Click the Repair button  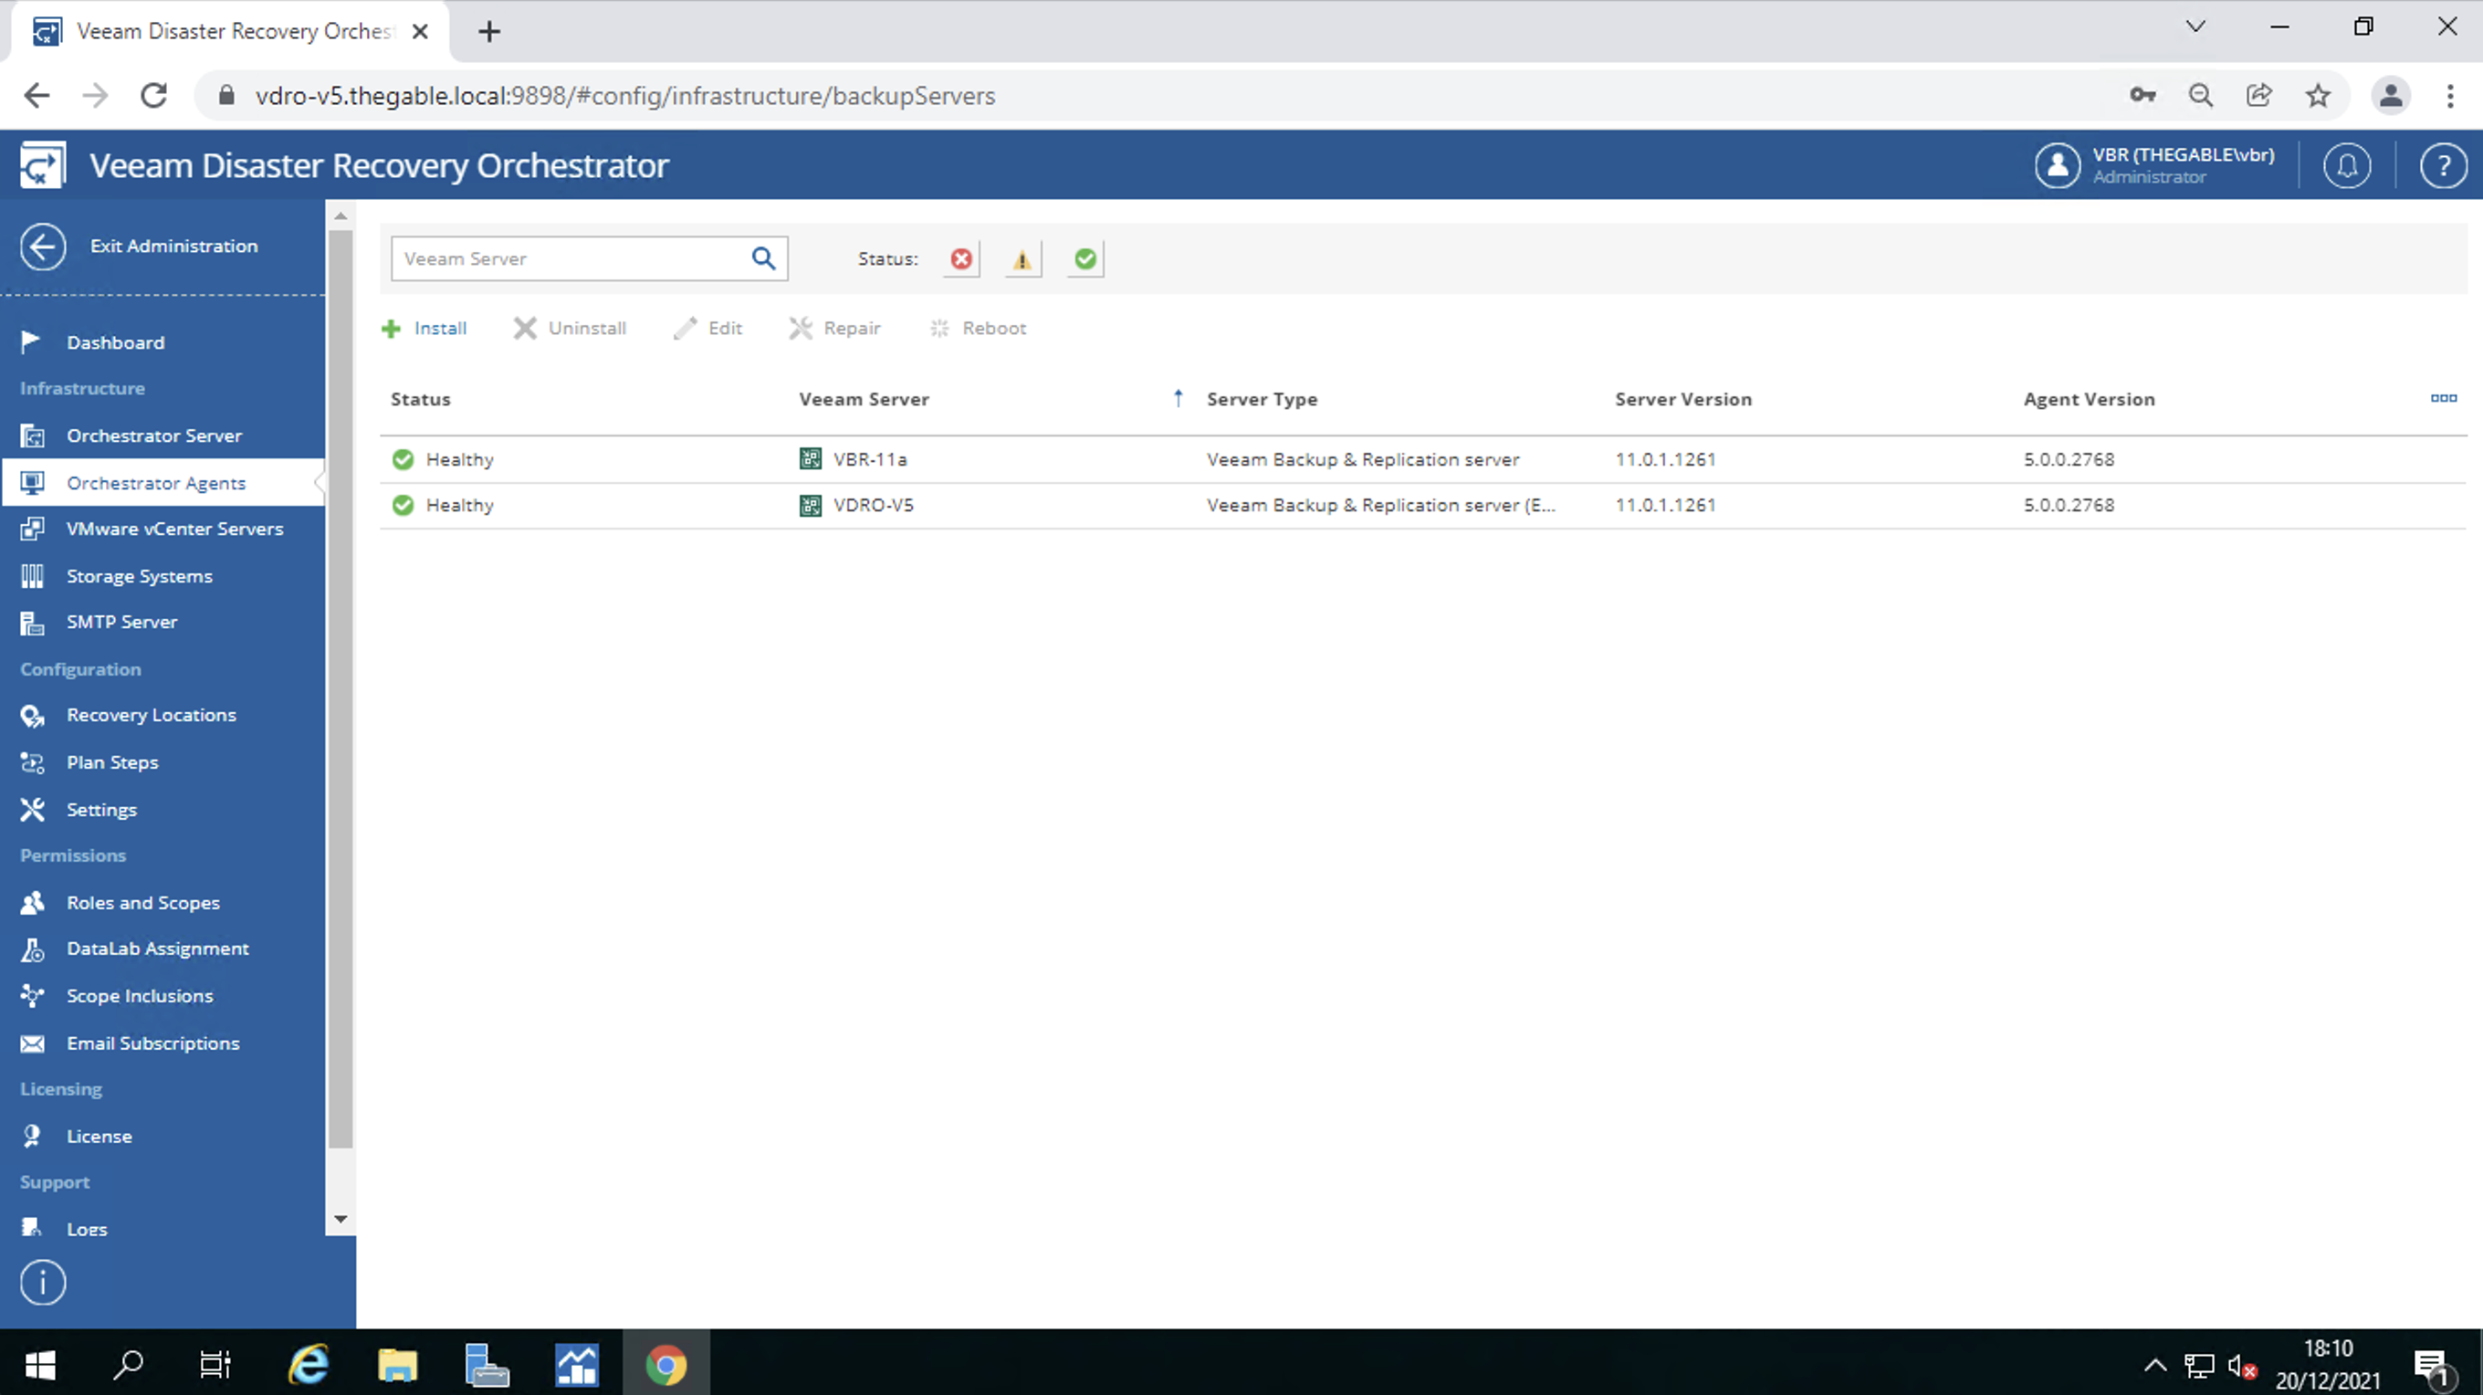pos(834,329)
